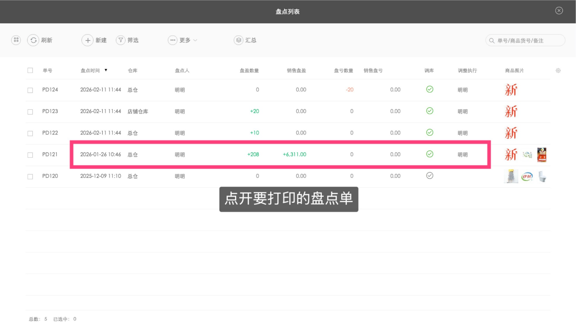Image resolution: width=576 pixels, height=327 pixels.
Task: Click the grid view icon in toolbar
Action: pos(16,40)
